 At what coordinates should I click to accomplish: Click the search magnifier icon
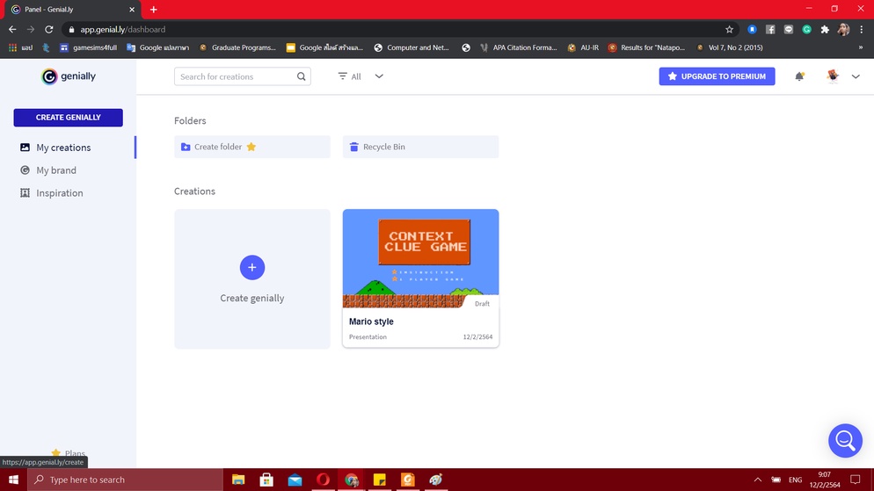coord(301,76)
